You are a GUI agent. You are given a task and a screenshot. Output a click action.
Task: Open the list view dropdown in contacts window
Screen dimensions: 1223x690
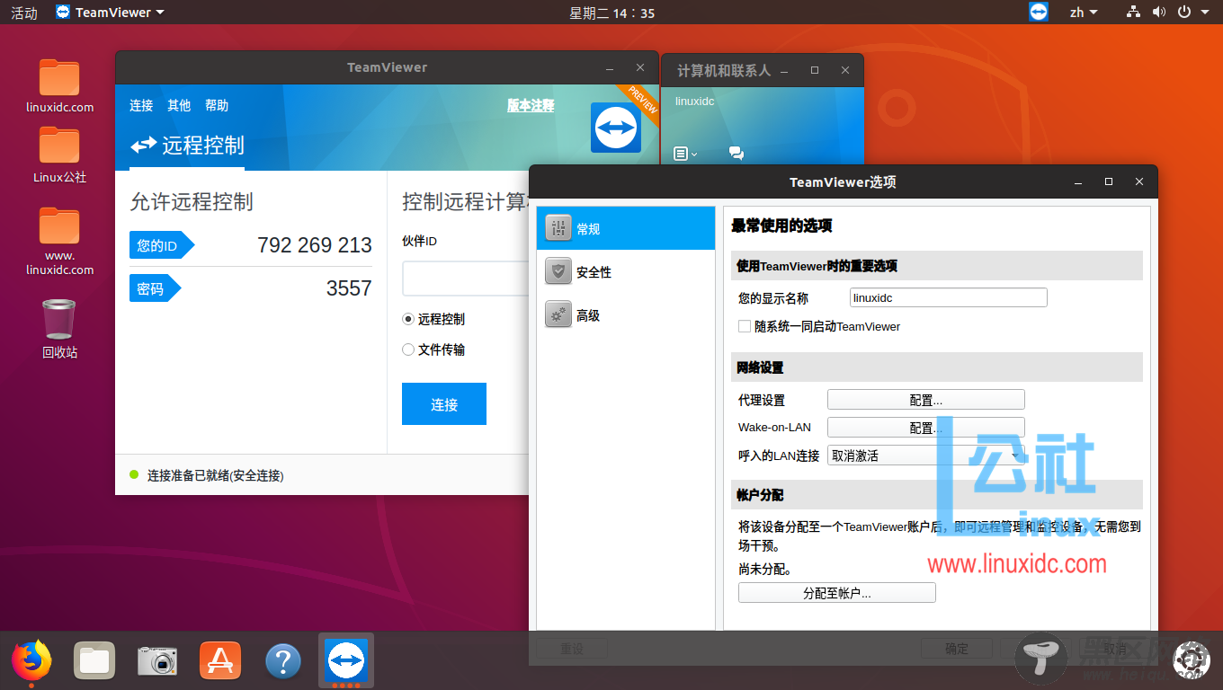(x=685, y=154)
